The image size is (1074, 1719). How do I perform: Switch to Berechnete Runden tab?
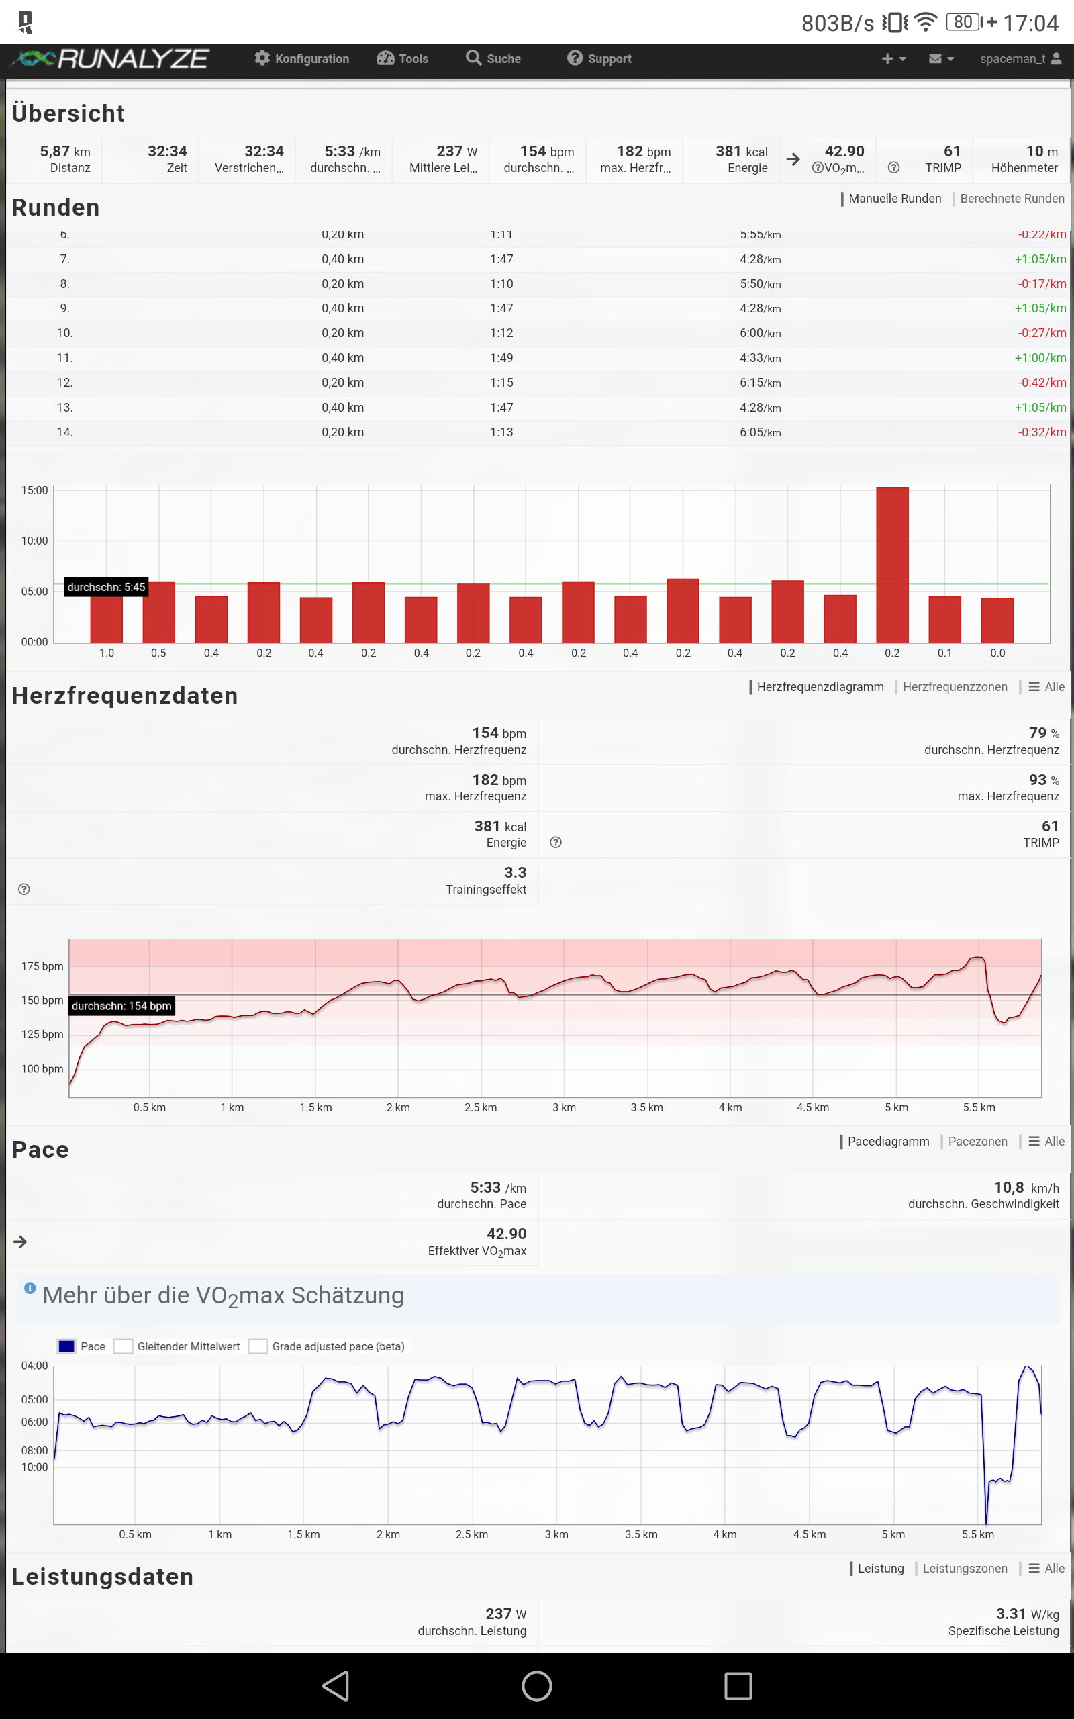tap(1012, 199)
